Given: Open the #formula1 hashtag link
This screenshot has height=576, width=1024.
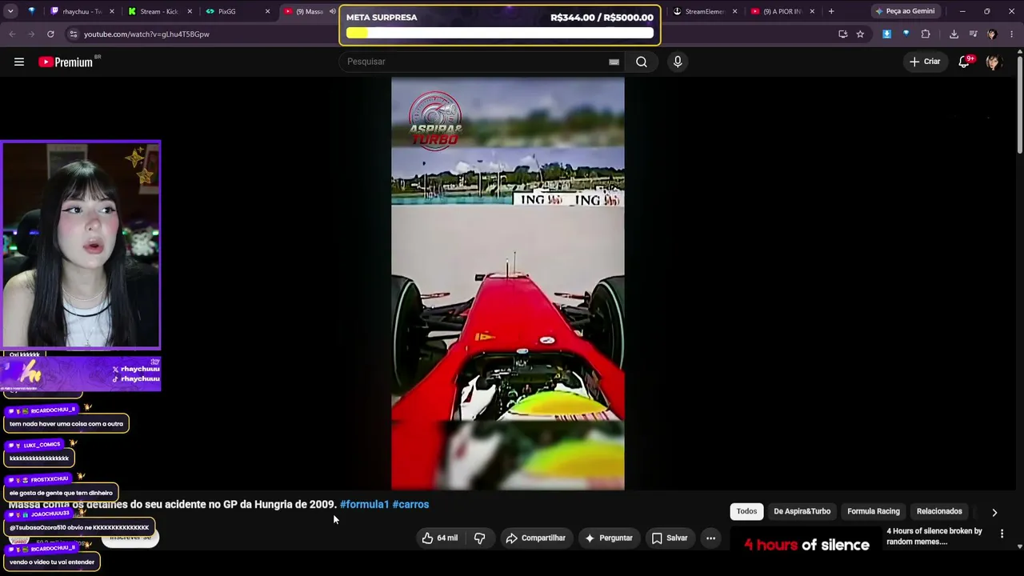Looking at the screenshot, I should pos(364,505).
